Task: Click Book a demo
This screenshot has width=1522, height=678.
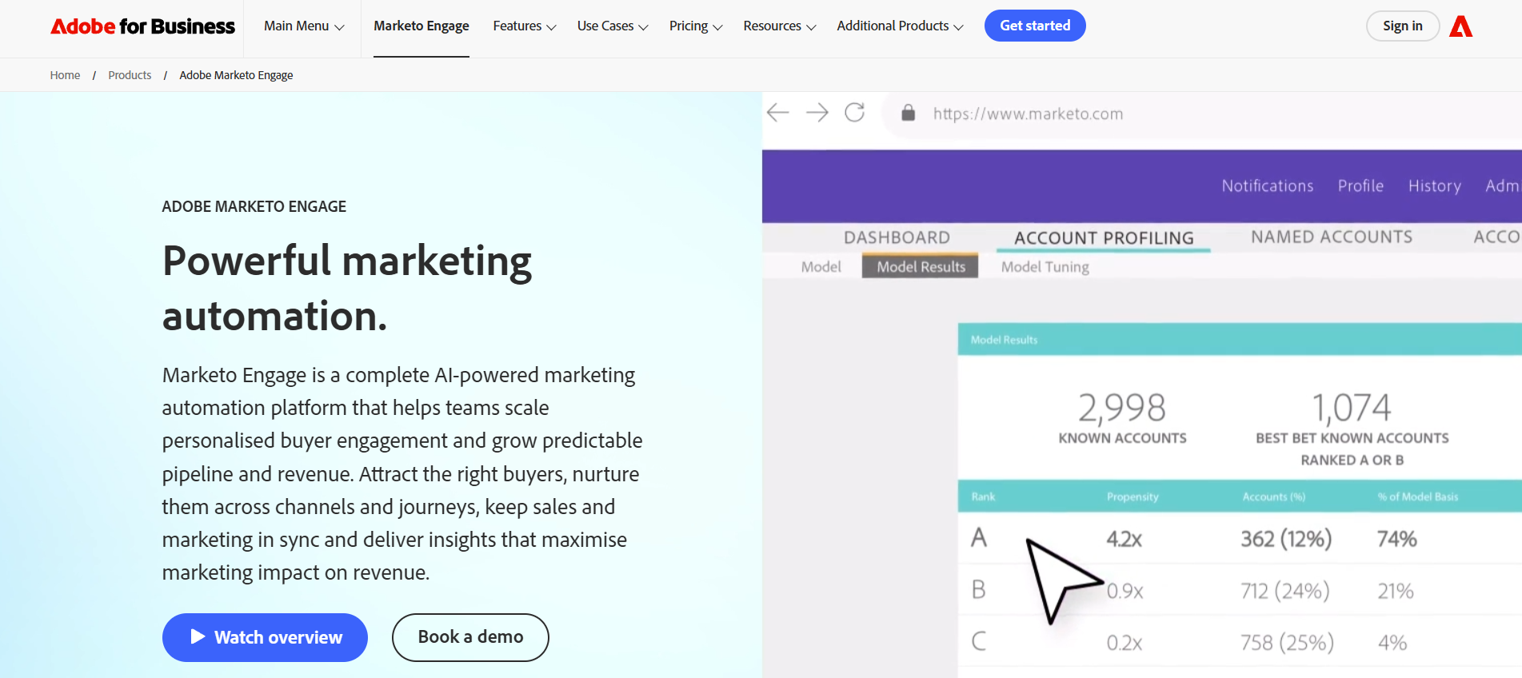Action: coord(470,637)
